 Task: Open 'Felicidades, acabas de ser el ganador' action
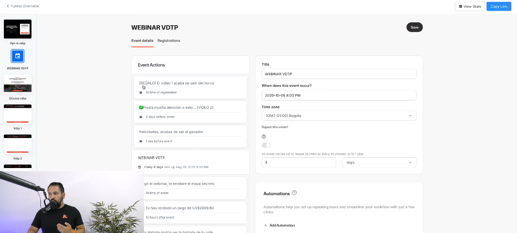pos(190,136)
